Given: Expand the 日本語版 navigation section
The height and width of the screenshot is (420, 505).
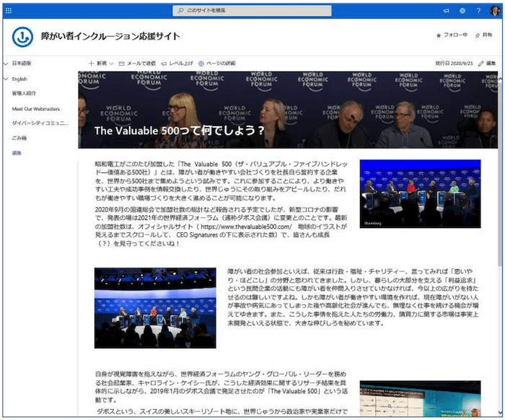Looking at the screenshot, I should pos(6,64).
